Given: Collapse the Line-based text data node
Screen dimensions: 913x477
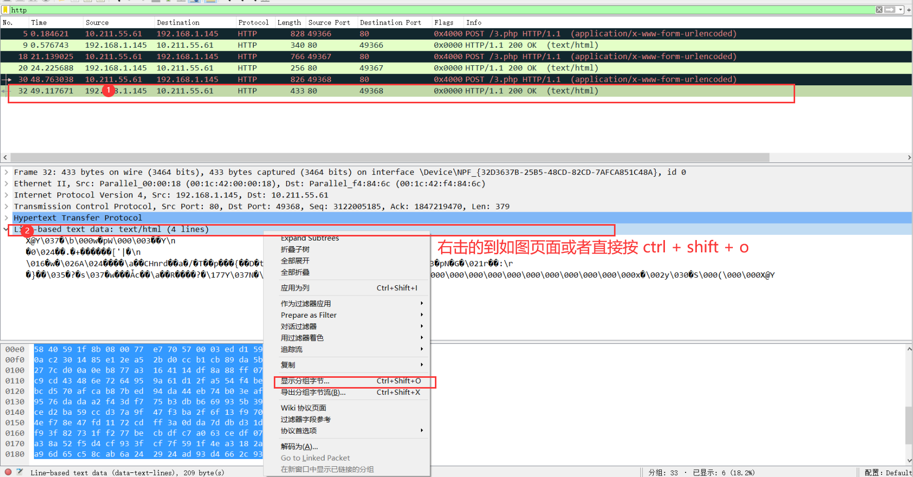Looking at the screenshot, I should coord(6,229).
